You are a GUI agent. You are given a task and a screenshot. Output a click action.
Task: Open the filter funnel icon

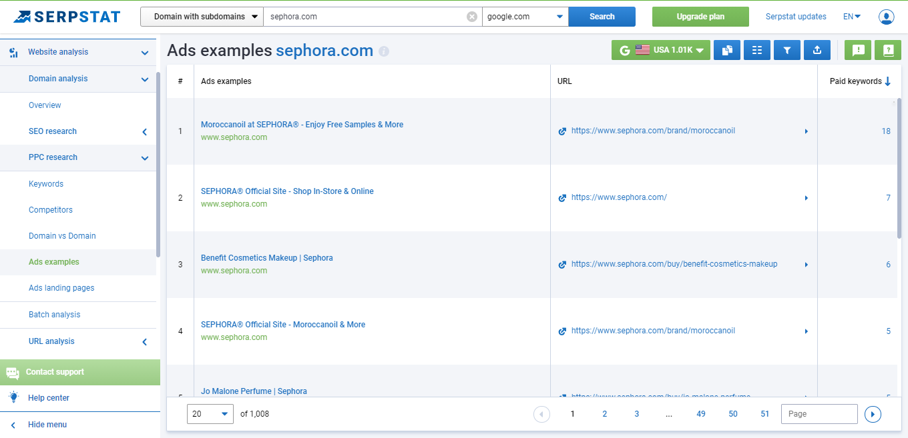coord(787,50)
